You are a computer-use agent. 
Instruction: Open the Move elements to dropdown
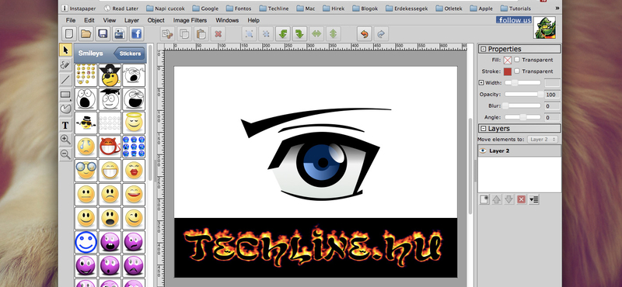click(543, 140)
